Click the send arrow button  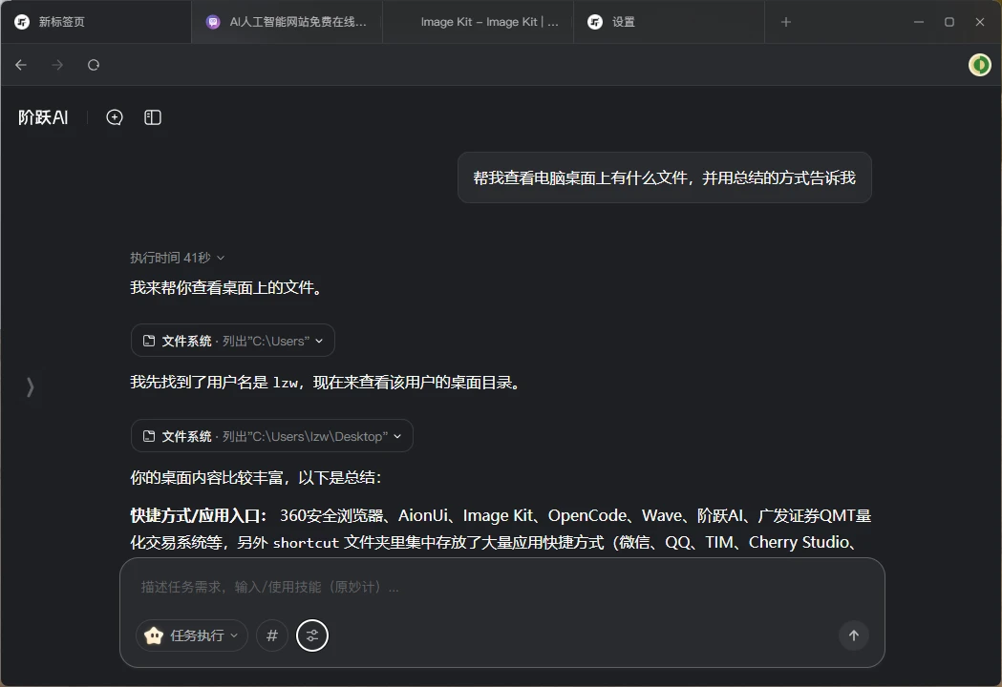(x=854, y=635)
